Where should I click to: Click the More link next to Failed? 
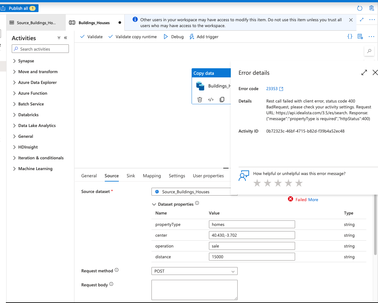pos(313,199)
